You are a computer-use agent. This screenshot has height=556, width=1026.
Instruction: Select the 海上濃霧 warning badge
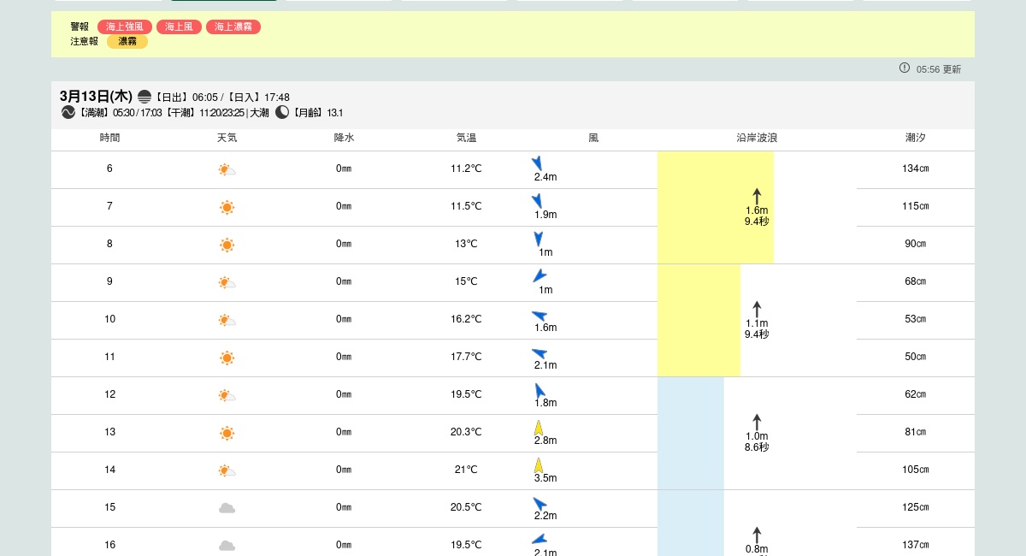233,27
